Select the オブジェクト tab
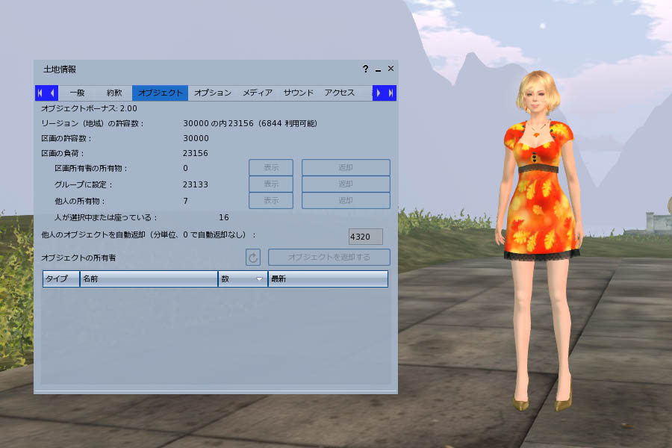The image size is (672, 448). click(x=161, y=93)
